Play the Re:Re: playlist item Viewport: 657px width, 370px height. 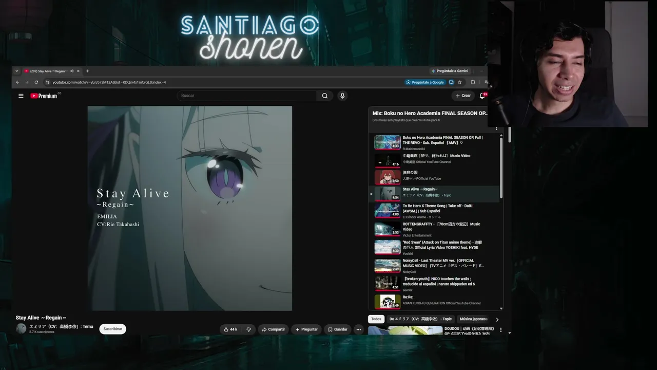435,301
